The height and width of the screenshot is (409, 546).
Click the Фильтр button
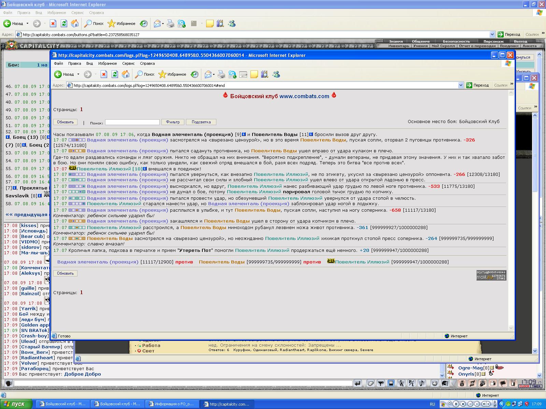click(173, 122)
